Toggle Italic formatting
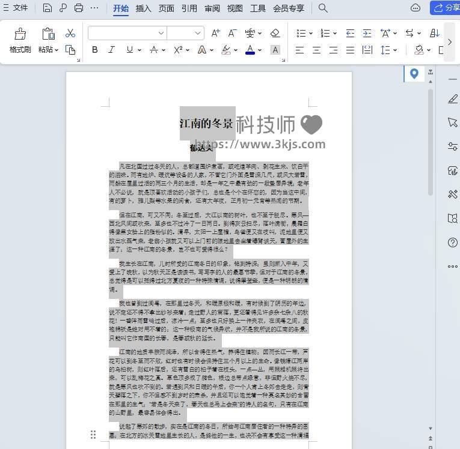The image size is (460, 449). click(x=111, y=50)
